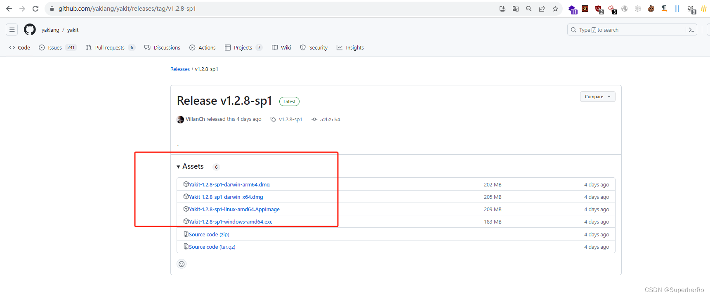Viewport: 710px width, 297px height.
Task: Click the zoom magnifier icon in address bar
Action: click(x=529, y=9)
